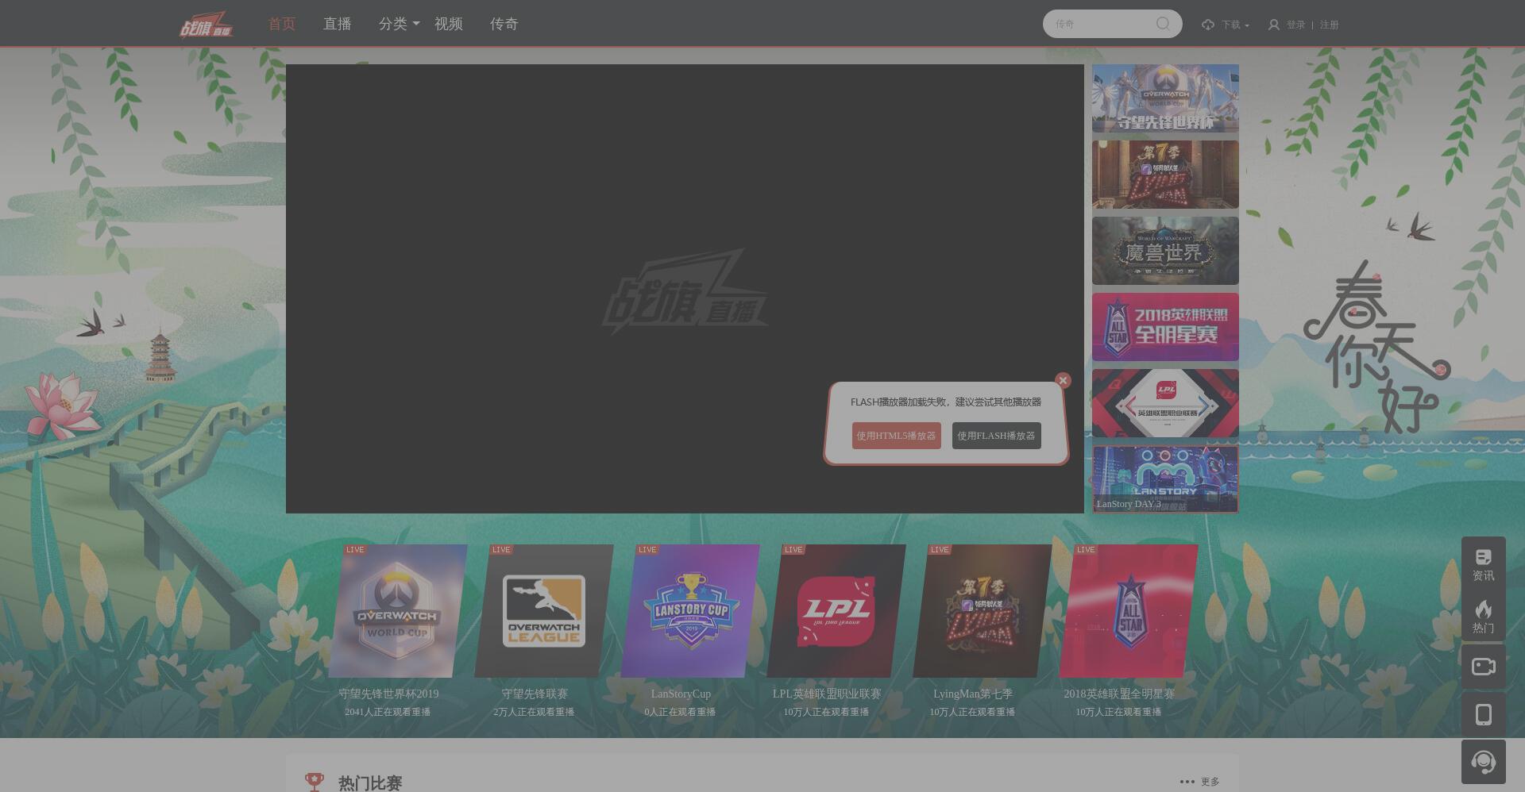Go to the 直播 live section

pos(337,24)
